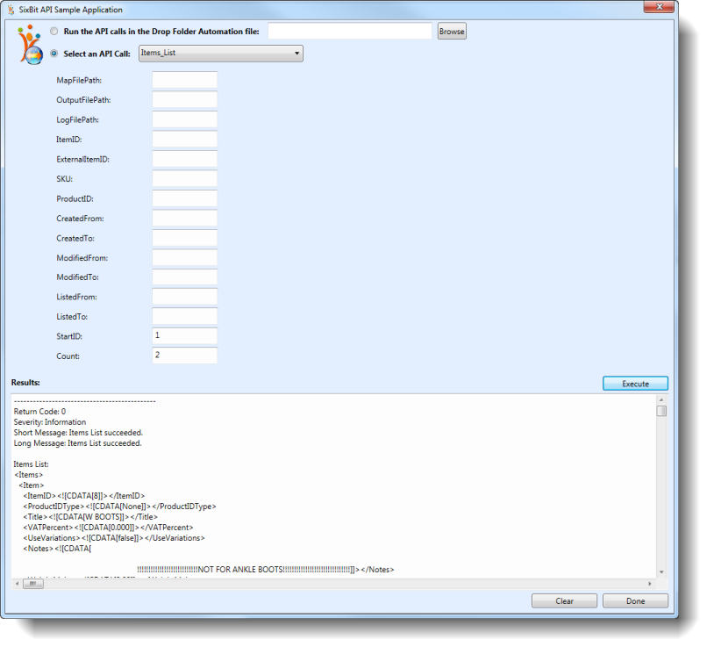Focus the LogFilePath input field
The image size is (714, 654).
[184, 119]
